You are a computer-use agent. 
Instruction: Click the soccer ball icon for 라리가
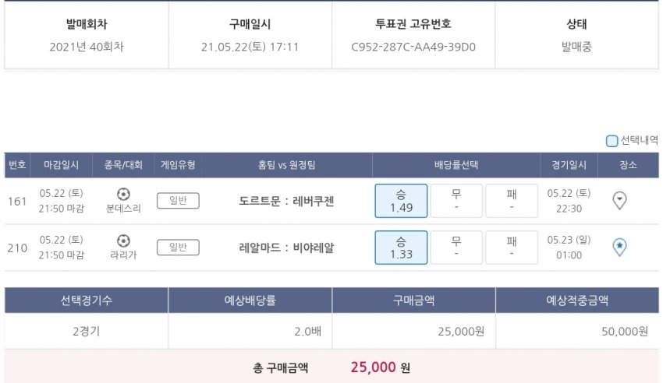[123, 241]
